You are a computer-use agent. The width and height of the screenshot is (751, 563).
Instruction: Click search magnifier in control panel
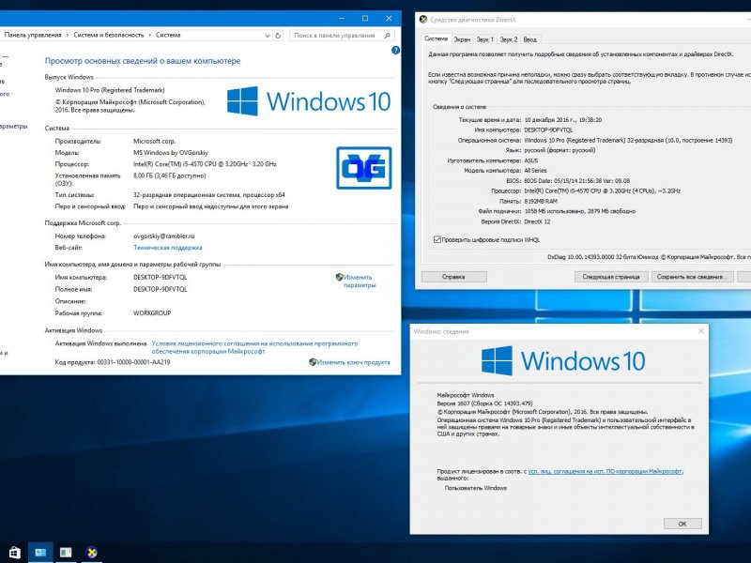[387, 36]
